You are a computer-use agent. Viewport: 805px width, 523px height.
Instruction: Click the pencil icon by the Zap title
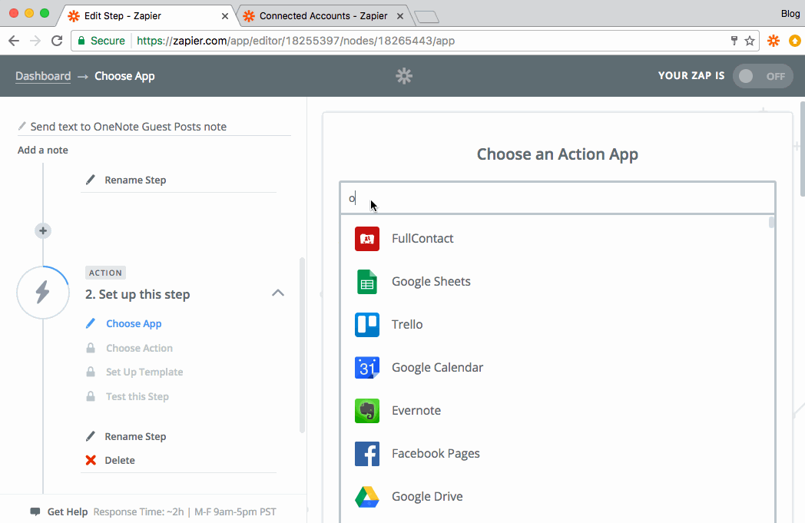[22, 126]
